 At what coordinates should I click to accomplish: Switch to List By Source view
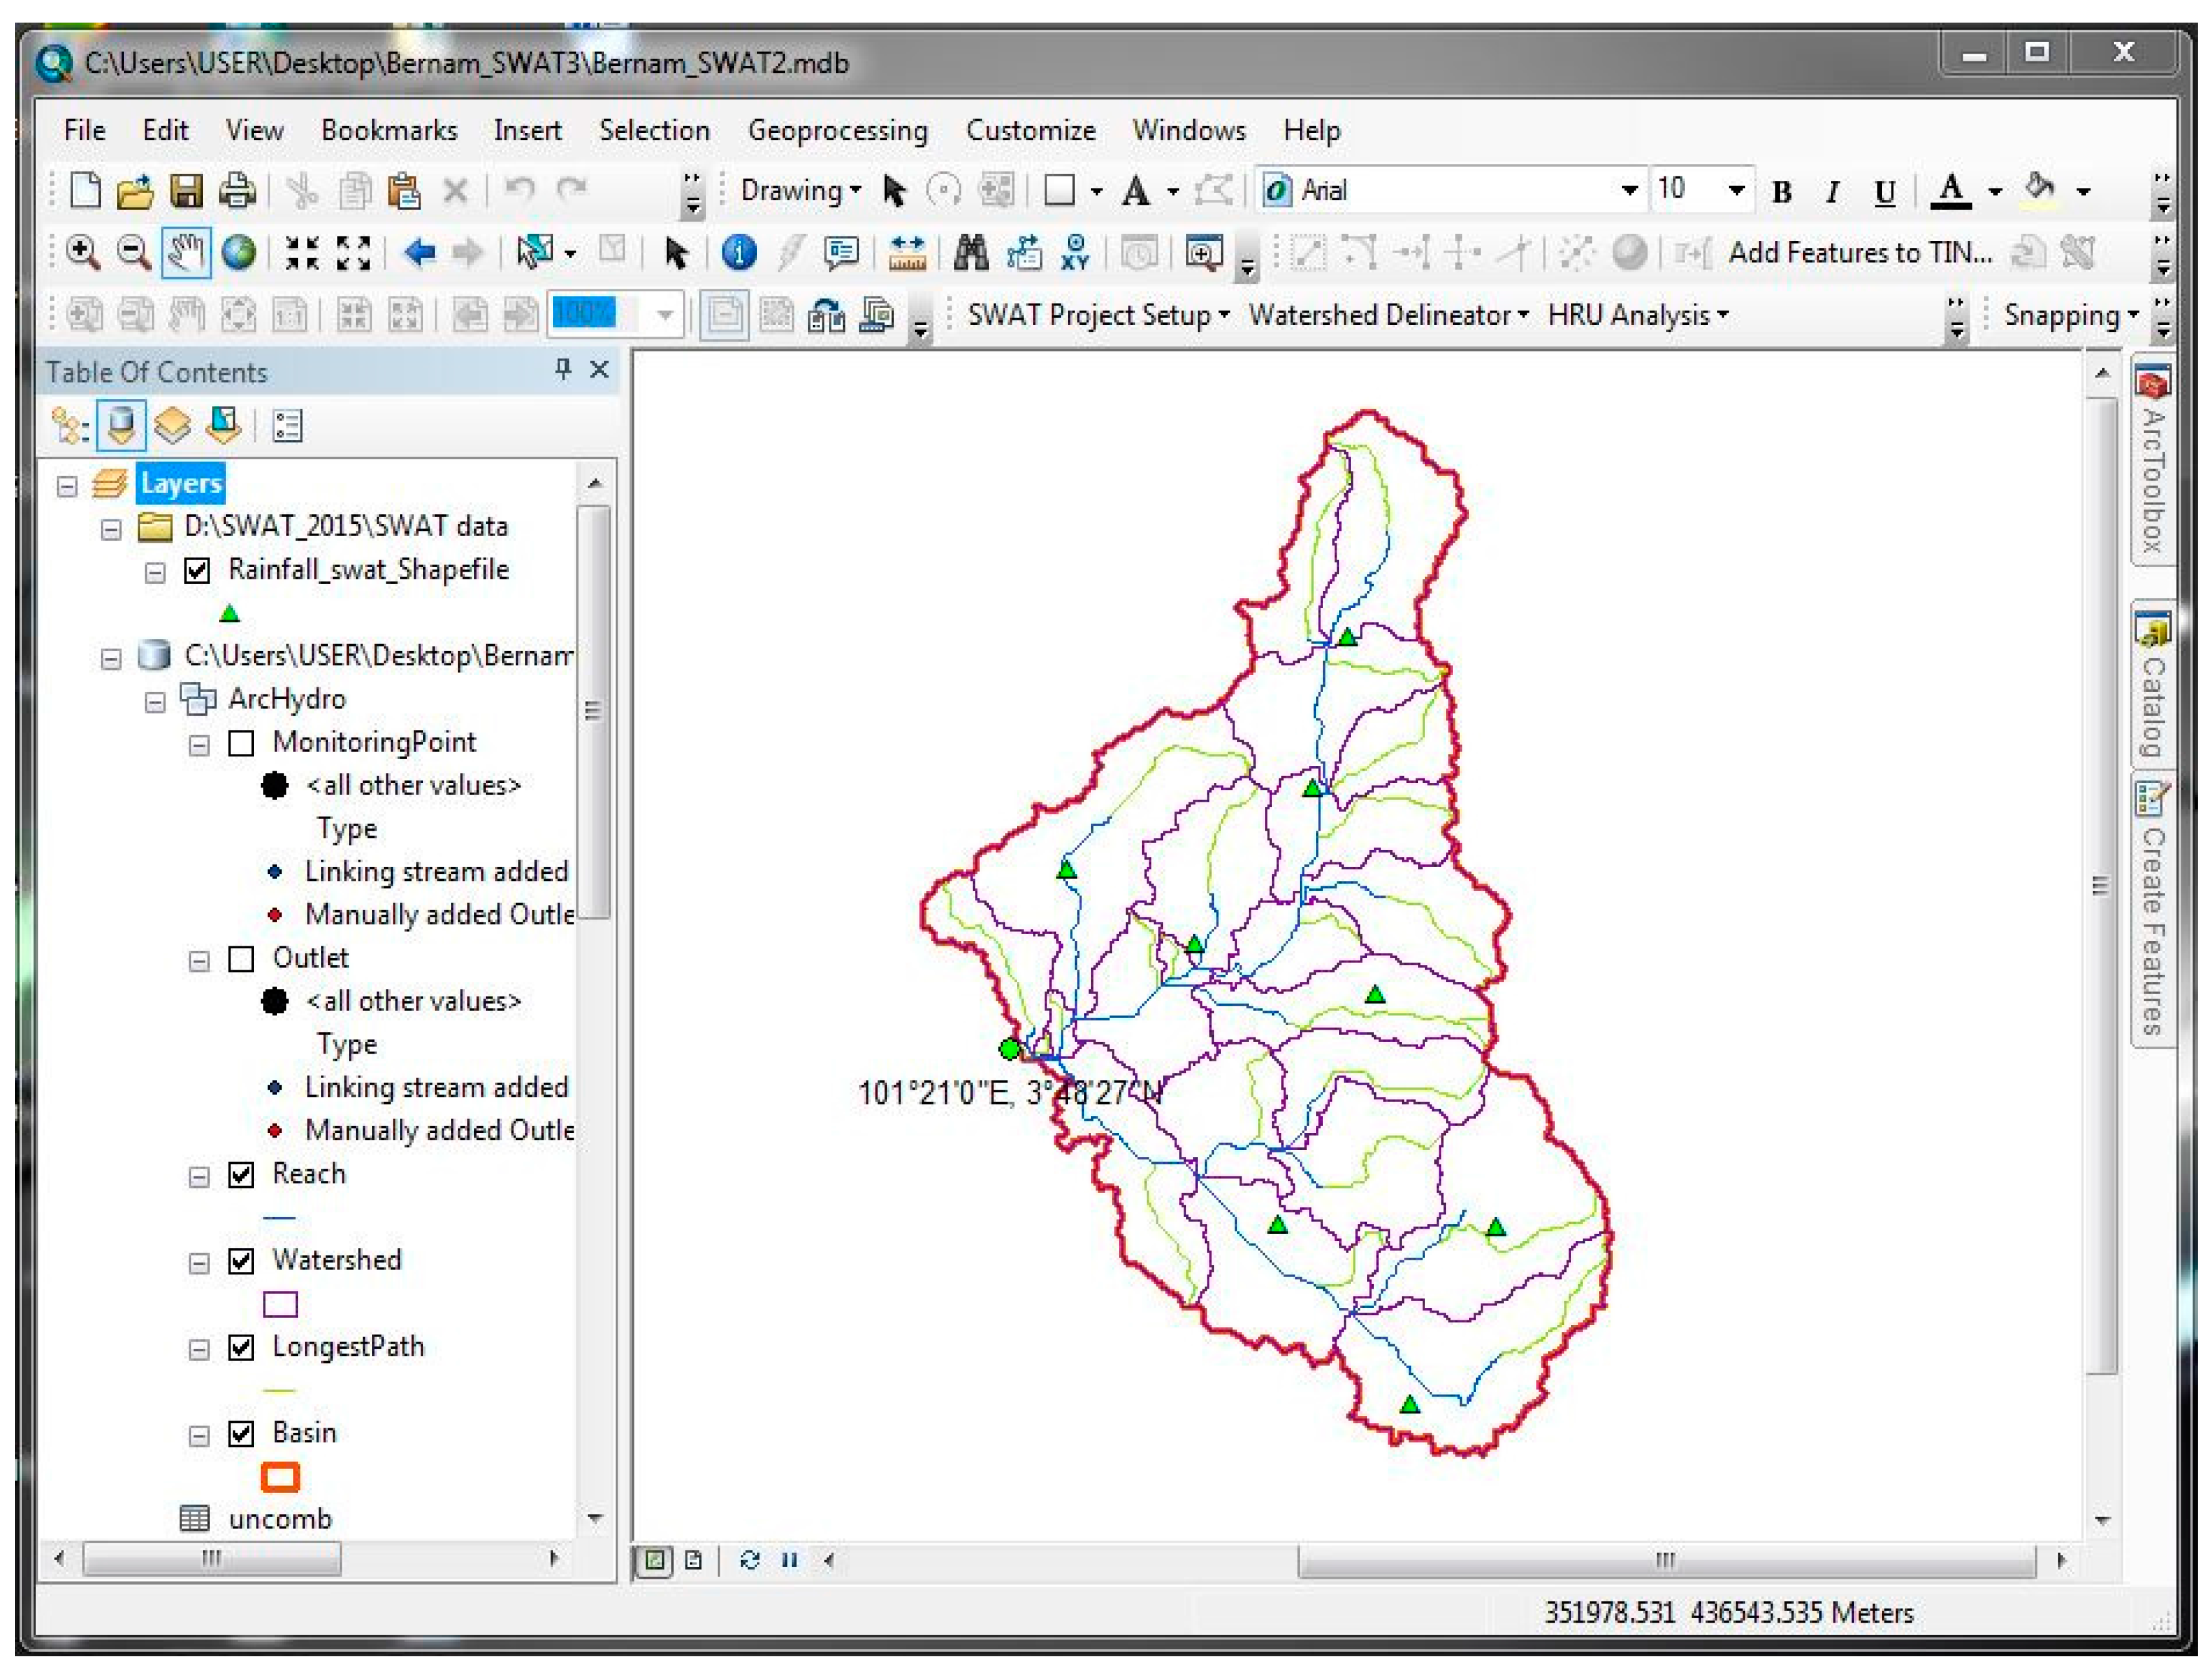[121, 426]
